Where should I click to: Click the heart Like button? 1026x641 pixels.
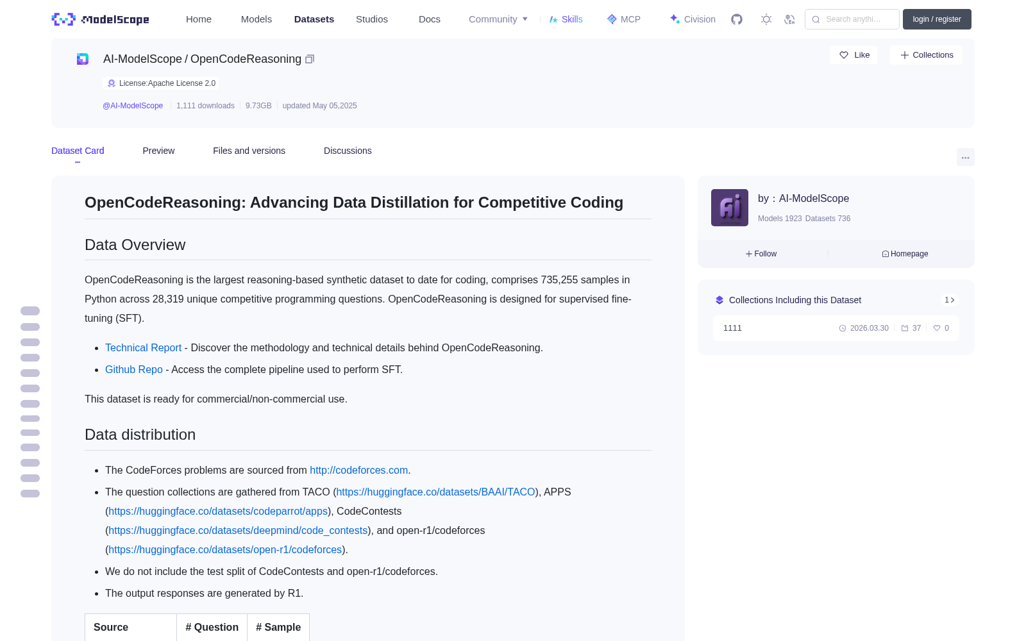pyautogui.click(x=854, y=55)
